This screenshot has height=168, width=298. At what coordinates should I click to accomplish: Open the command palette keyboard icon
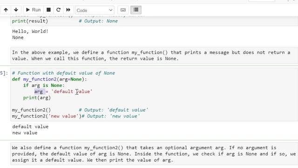coord(123,10)
